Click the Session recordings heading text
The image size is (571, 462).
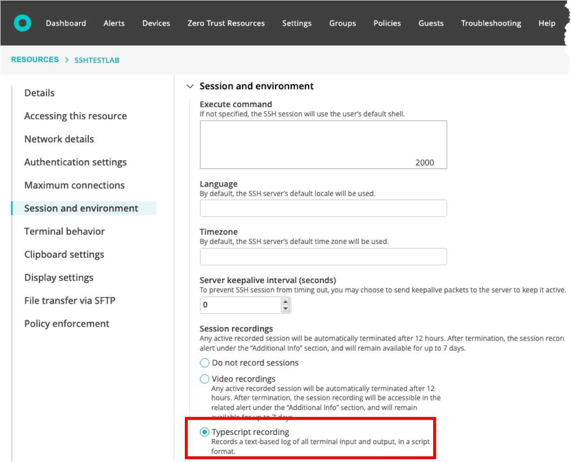pyautogui.click(x=236, y=329)
